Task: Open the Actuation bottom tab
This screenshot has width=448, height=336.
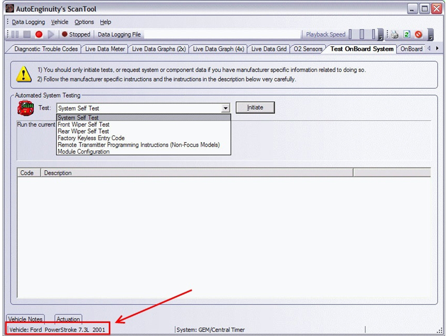Action: (x=68, y=319)
